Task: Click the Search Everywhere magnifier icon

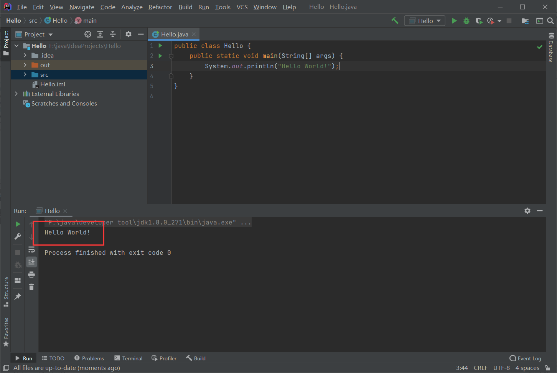Action: click(550, 21)
